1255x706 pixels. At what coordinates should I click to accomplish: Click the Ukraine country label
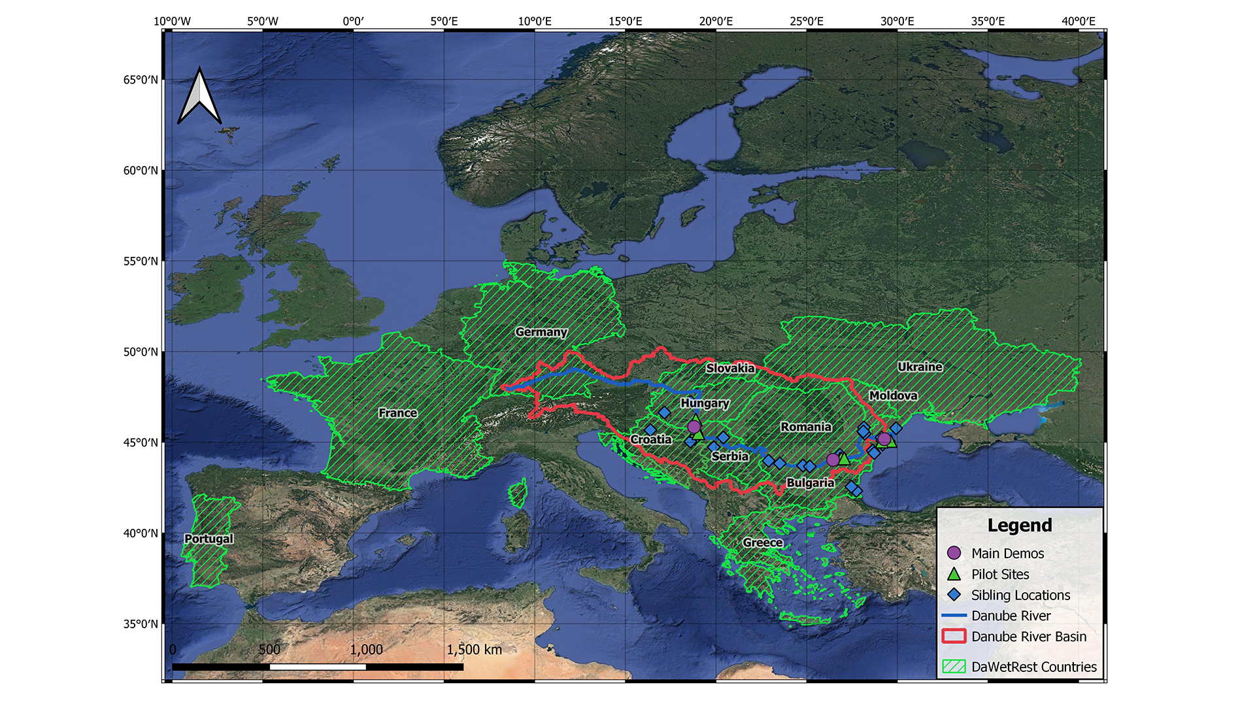(x=920, y=367)
